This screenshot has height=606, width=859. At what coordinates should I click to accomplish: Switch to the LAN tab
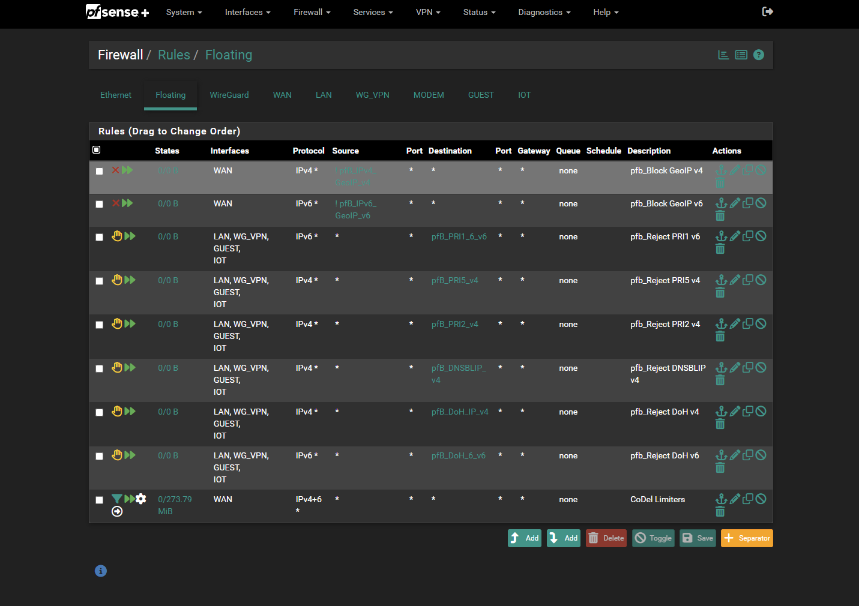(324, 95)
